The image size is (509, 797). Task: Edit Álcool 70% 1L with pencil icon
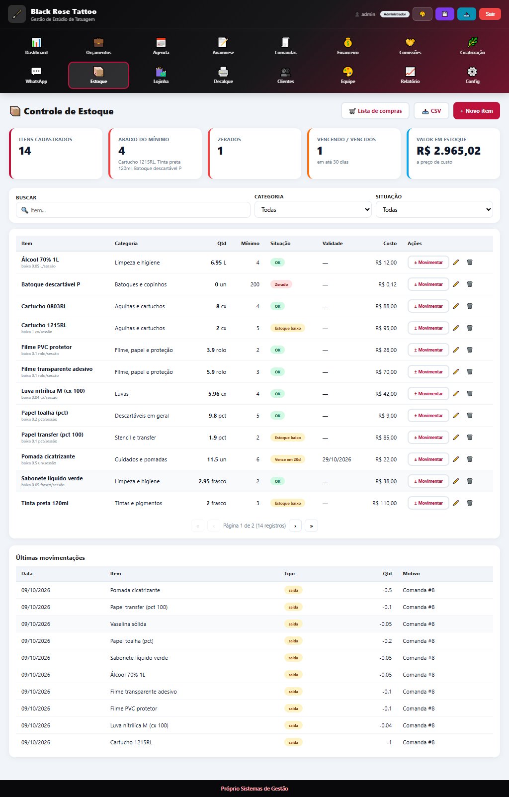pyautogui.click(x=456, y=262)
